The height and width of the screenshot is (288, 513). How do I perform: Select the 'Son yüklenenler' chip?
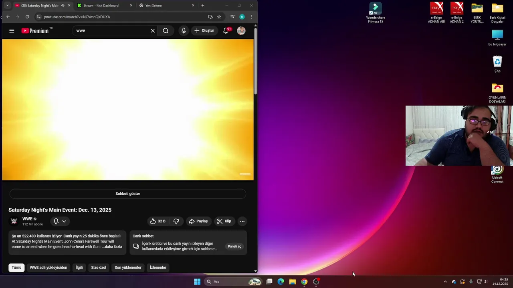(x=128, y=268)
